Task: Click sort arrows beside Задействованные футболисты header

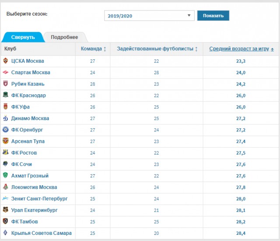Action: tap(196, 49)
